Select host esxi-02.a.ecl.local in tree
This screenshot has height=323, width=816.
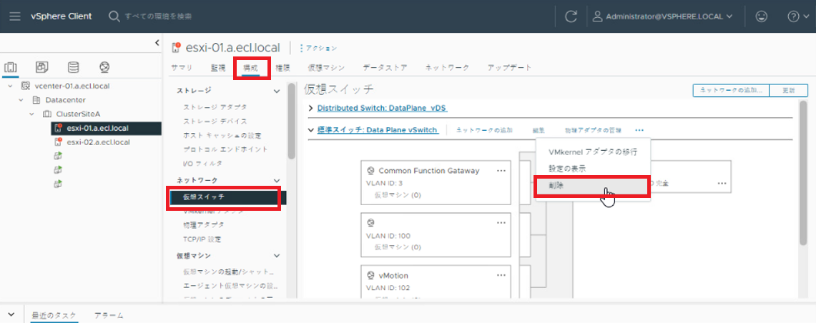[x=99, y=142]
